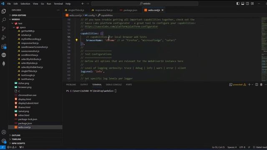
Task: Open displaySubmit.html in the explorer
Action: [x=28, y=103]
